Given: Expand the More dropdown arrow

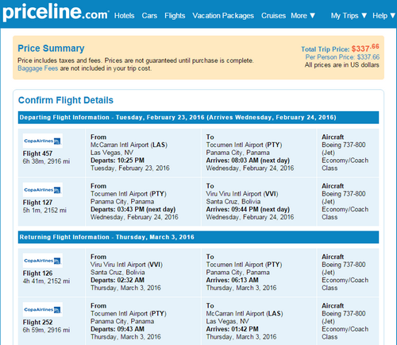Looking at the screenshot, I should [312, 16].
